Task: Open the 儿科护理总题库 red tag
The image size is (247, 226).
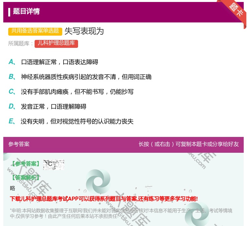Action: [x=56, y=44]
